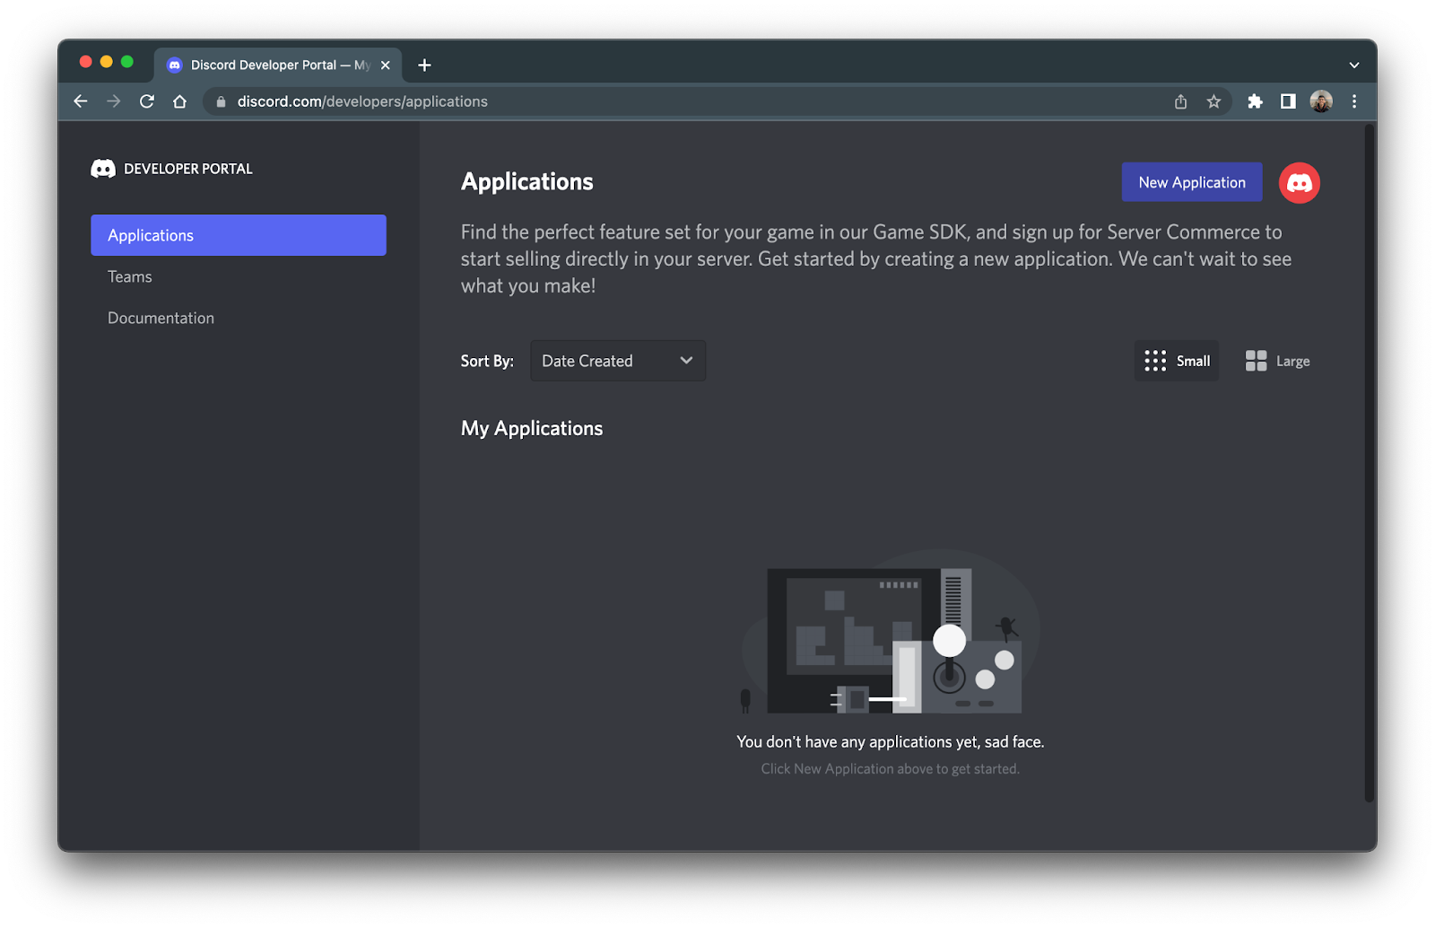Click the red macOS close window button

(x=86, y=62)
